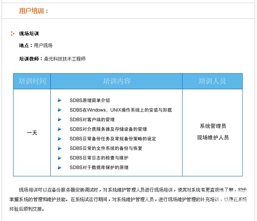Click the paragraph line beginning 掌握系统的管理和维护技能
The image size is (257, 221).
[128, 200]
